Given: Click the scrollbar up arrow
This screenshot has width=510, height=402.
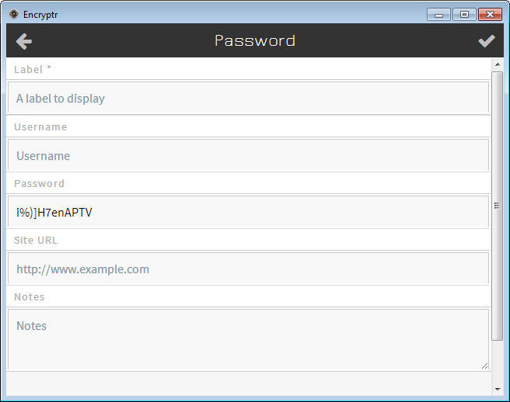Looking at the screenshot, I should [x=498, y=64].
